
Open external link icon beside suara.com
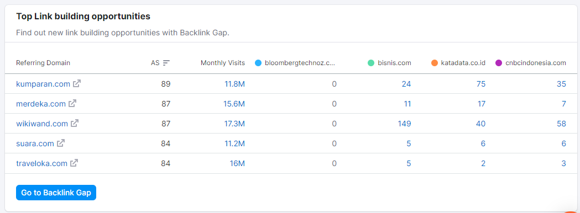click(x=61, y=143)
